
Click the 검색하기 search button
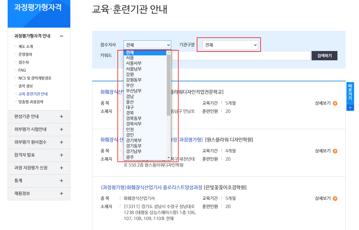(324, 55)
